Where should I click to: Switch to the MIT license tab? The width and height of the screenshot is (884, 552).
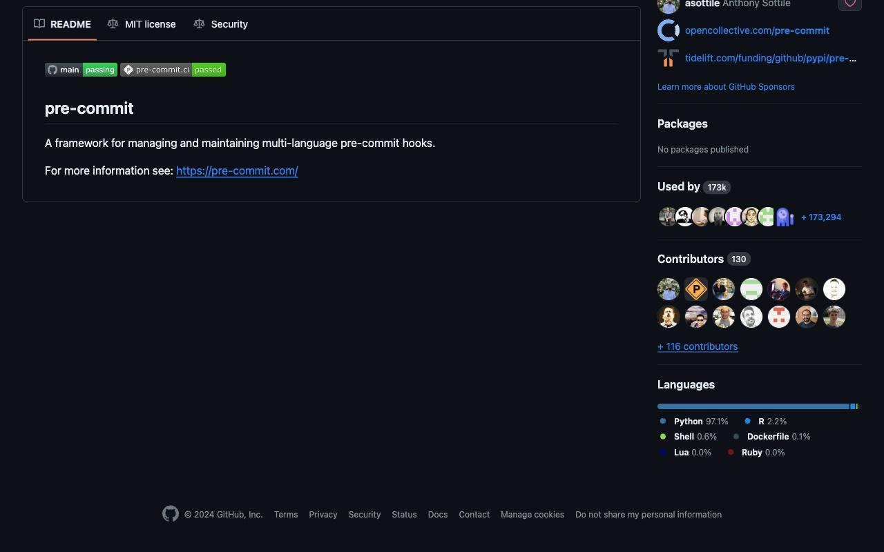tap(142, 24)
